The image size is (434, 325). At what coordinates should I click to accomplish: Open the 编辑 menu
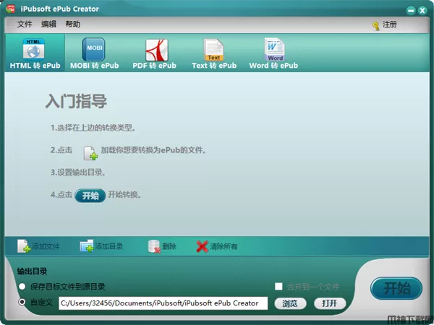[x=48, y=25]
